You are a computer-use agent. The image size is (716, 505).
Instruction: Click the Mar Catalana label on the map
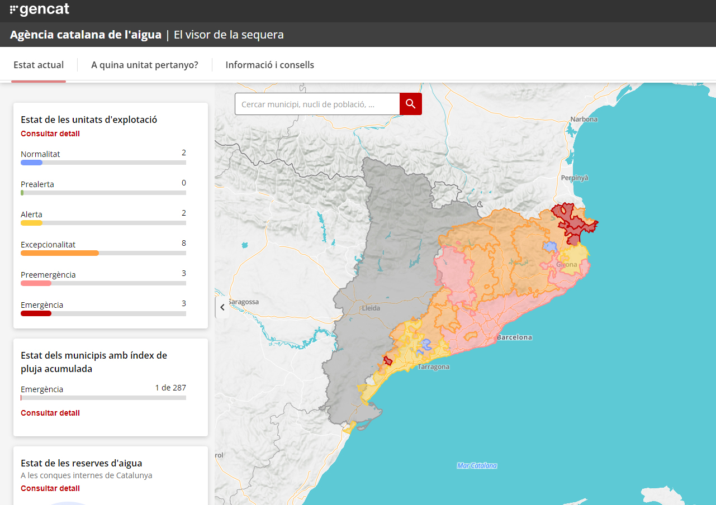click(x=477, y=465)
